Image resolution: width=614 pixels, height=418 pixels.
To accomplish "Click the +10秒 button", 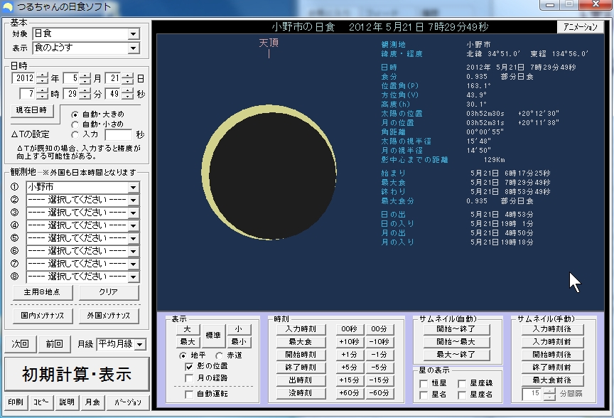I will pos(350,342).
